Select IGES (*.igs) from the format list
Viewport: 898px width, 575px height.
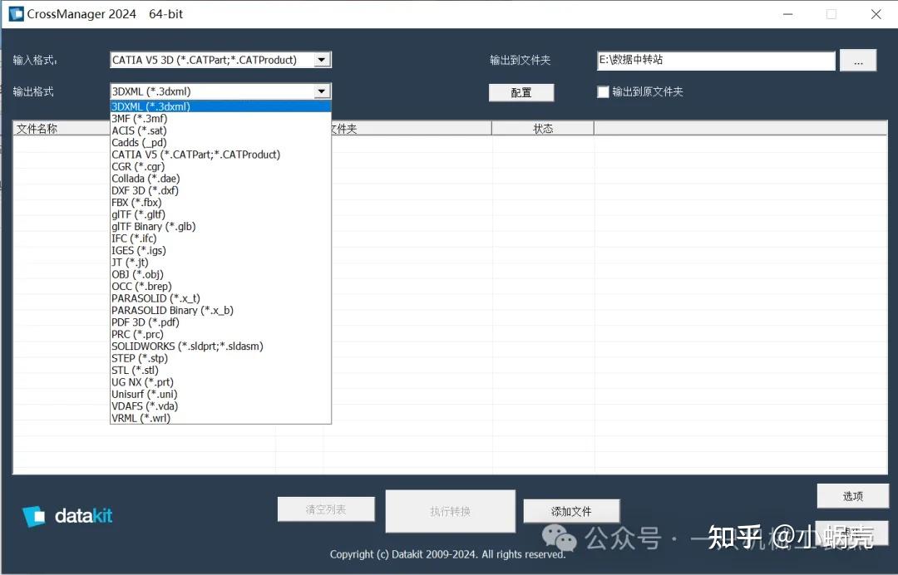138,250
